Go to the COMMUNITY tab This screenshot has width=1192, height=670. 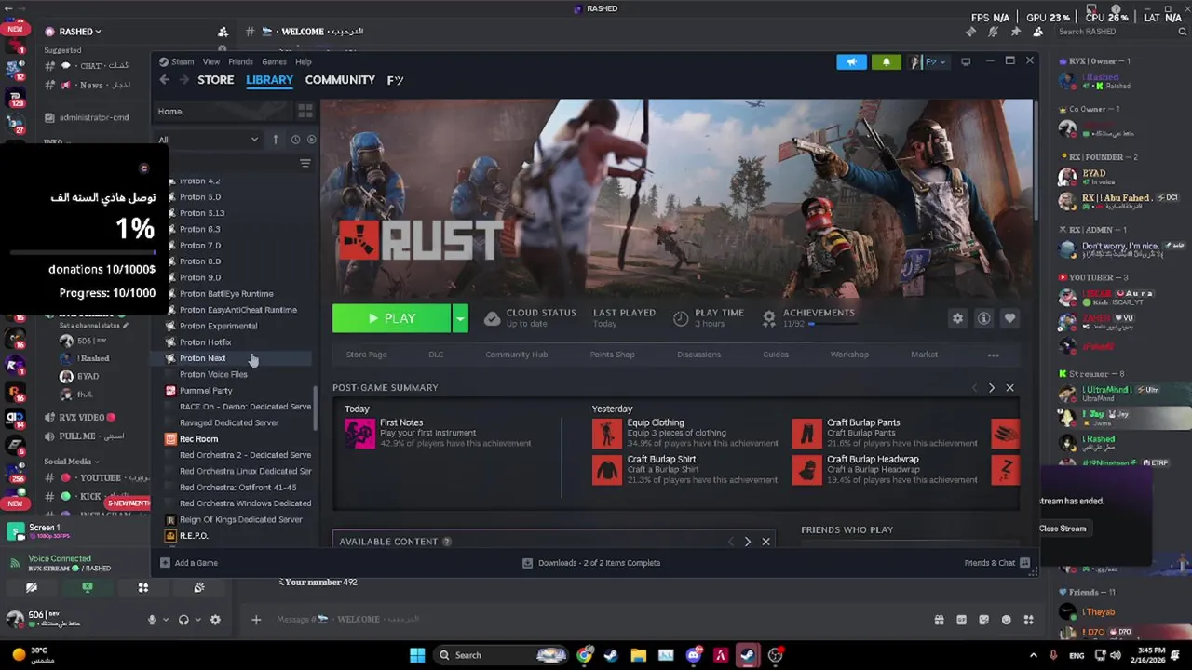[340, 80]
